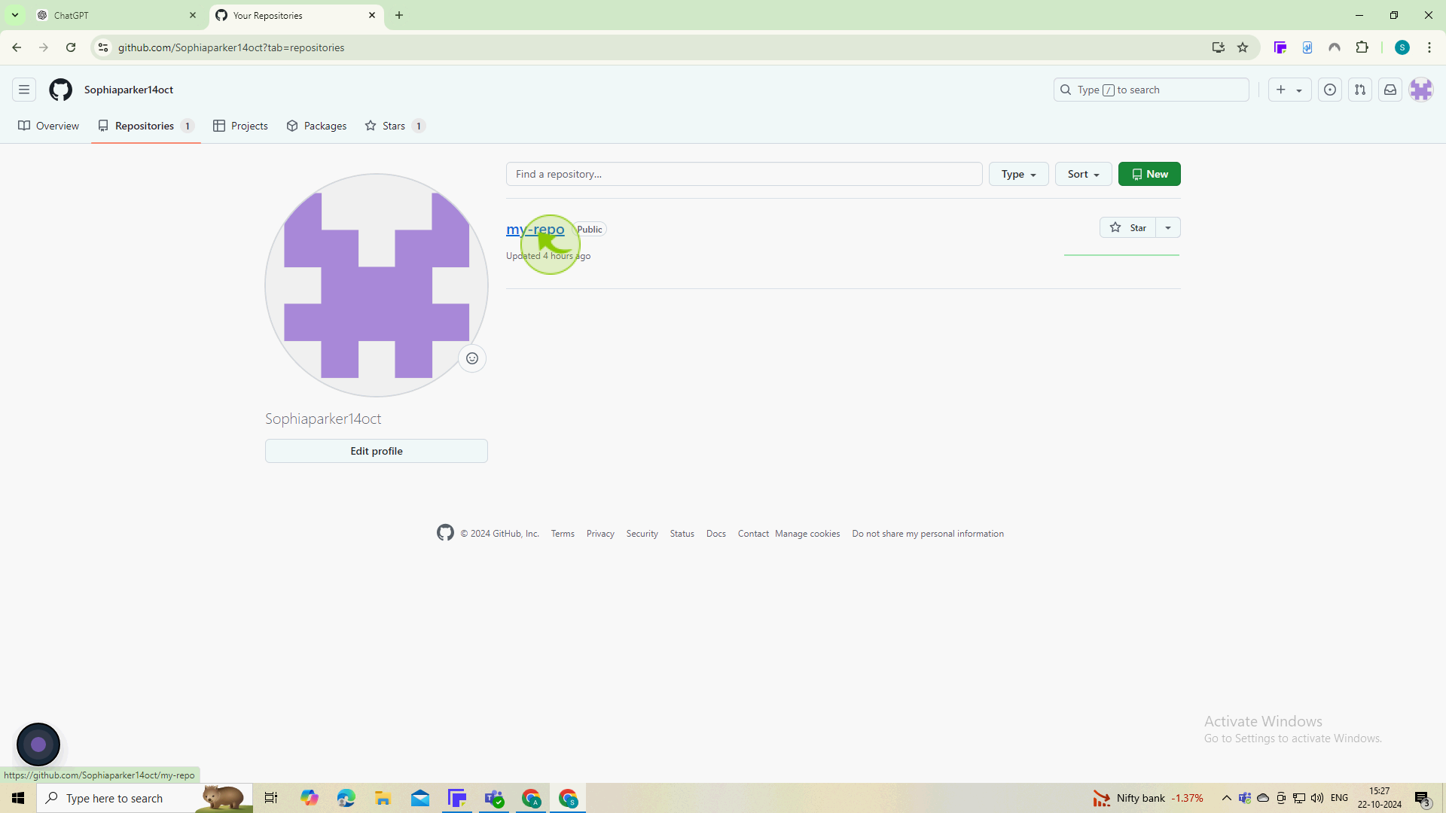
Task: Click the volume icon in system tray
Action: pos(1317,798)
